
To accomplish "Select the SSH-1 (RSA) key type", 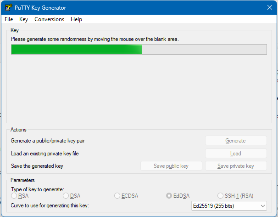I will point(235,196).
